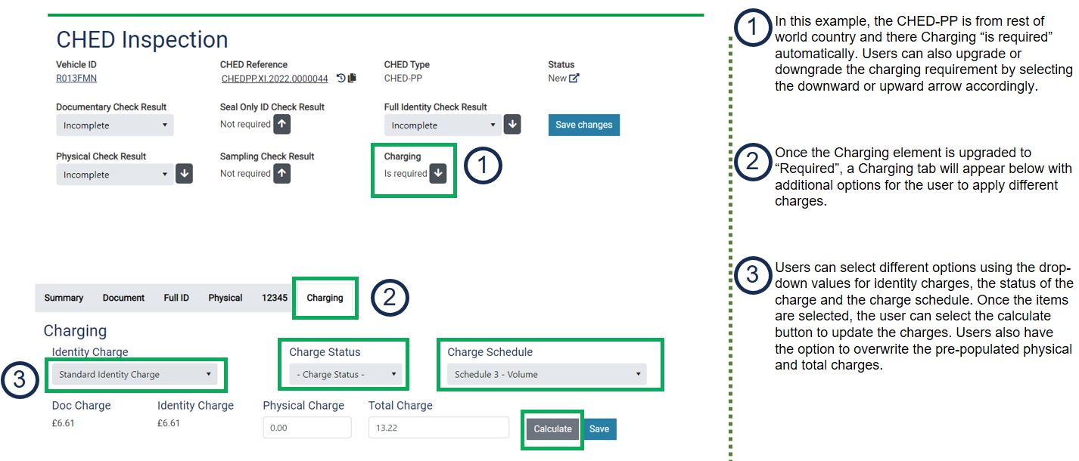Downgrade Full Identity Check using down arrow
Screen dimensions: 1079x461
512,125
